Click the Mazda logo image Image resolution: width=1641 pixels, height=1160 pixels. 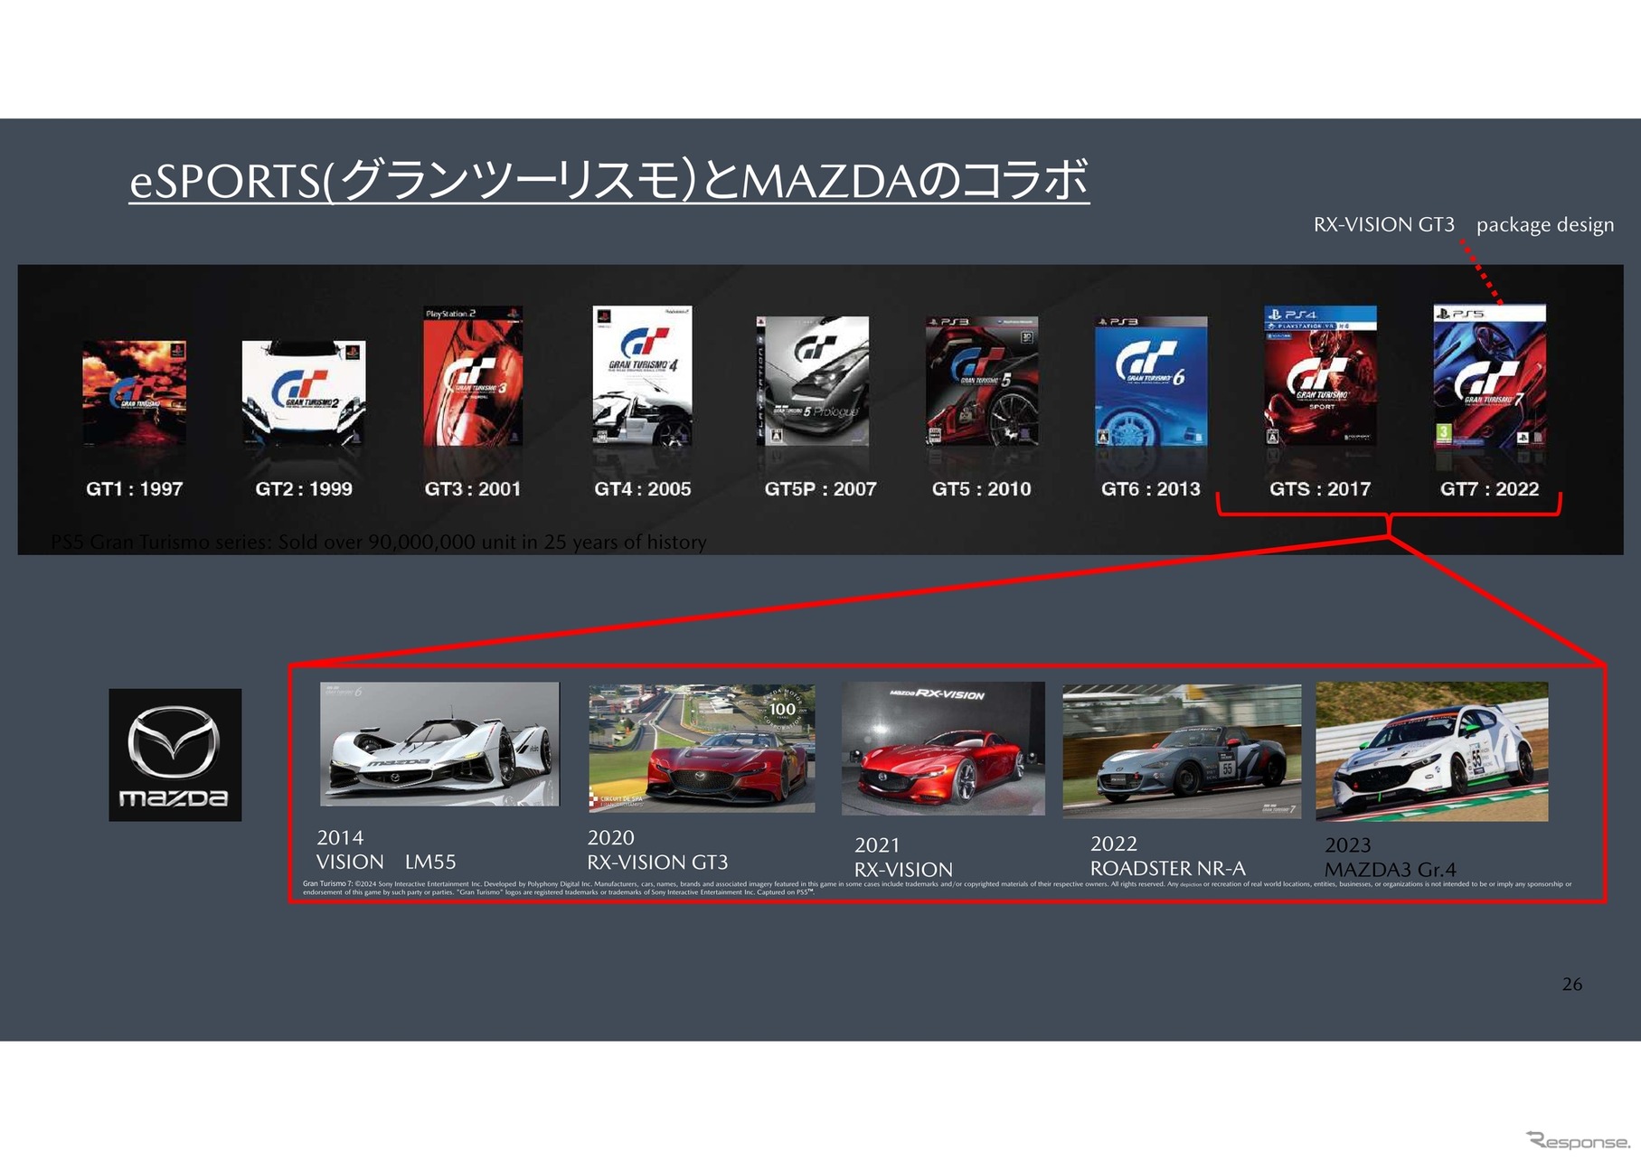175,755
